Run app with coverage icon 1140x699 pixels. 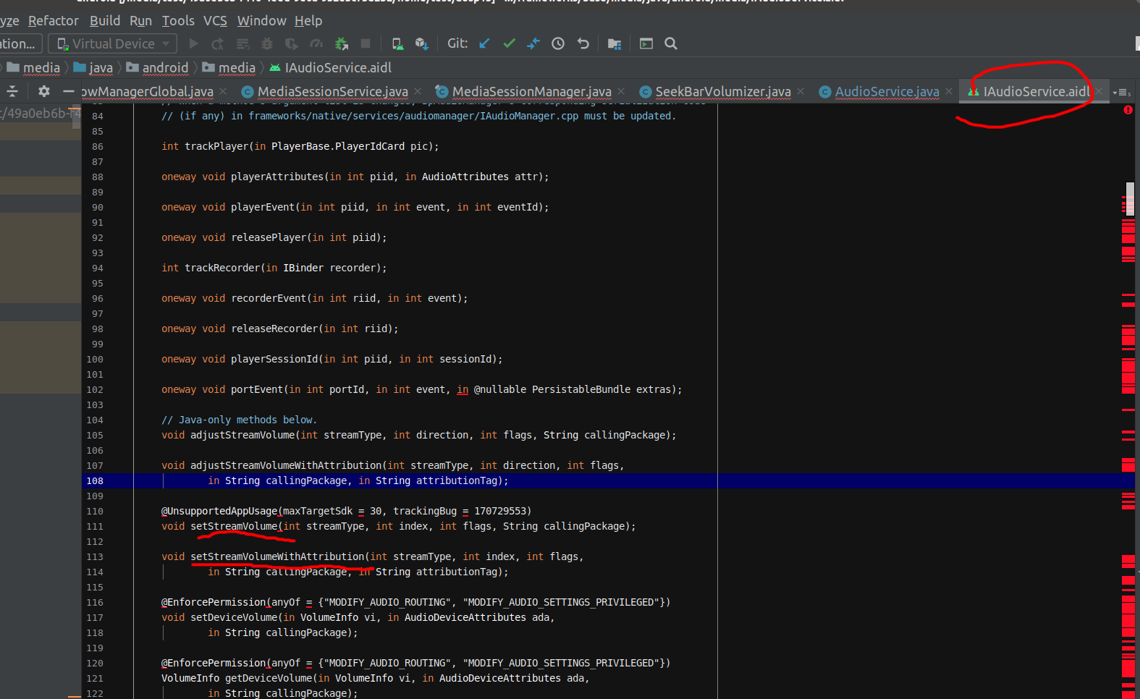(x=292, y=43)
